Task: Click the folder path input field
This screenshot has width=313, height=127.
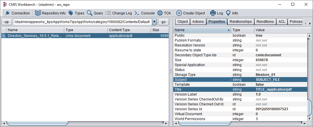Action: click(x=82, y=22)
